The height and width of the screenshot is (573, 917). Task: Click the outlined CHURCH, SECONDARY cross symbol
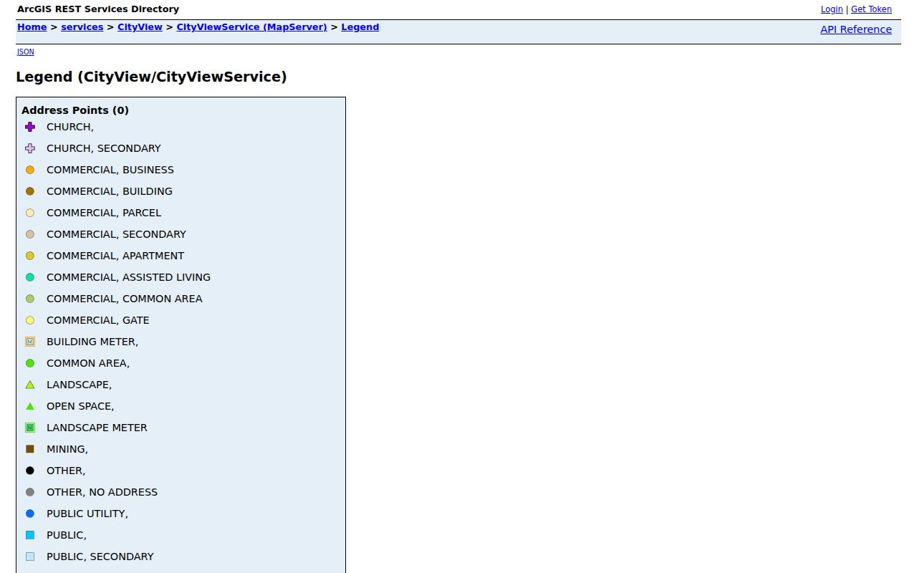(x=30, y=148)
